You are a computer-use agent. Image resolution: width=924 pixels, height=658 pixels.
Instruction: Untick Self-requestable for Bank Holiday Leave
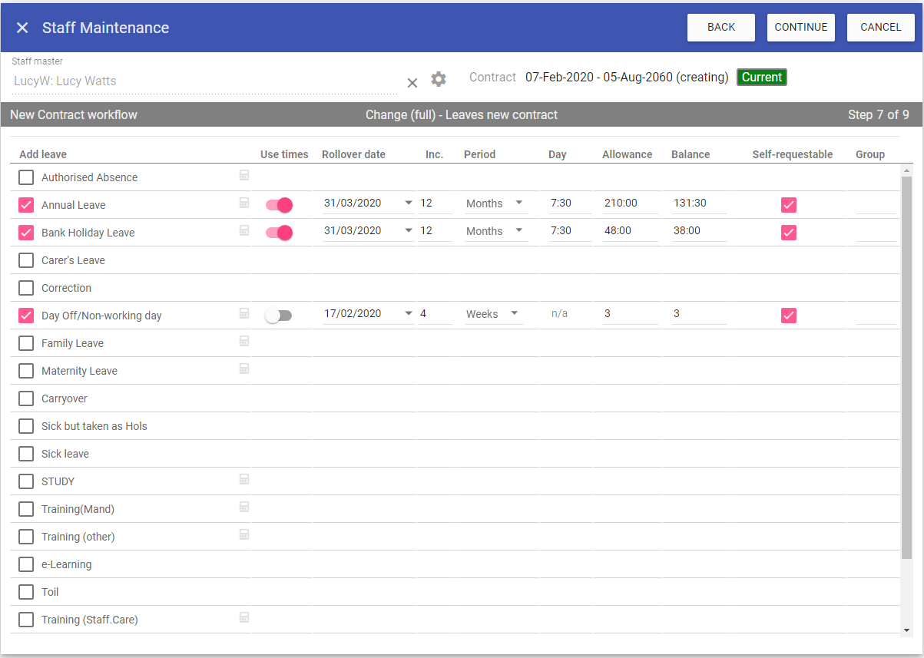pos(789,233)
